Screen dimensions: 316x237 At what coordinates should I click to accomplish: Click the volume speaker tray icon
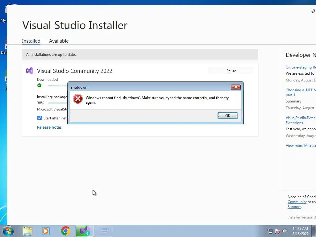[x=285, y=231]
